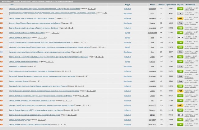Click envelope icon beside 'Кандидат от народа'
Screen dimensions: 199x130
click(x=1, y=66)
